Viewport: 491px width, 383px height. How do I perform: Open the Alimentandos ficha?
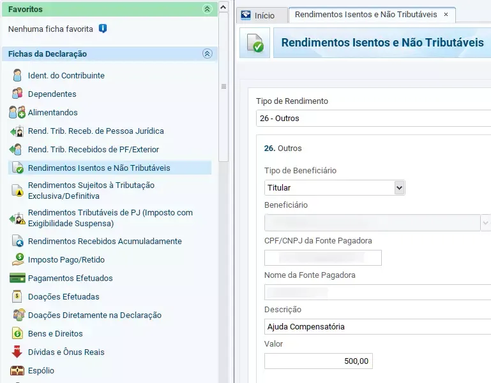[52, 112]
